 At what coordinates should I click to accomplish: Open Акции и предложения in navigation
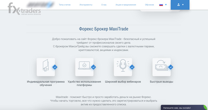pos(126,5)
